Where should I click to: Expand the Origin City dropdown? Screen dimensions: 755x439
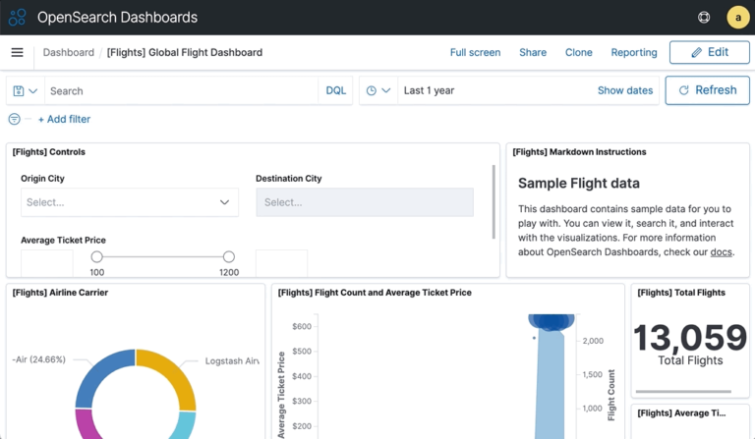130,202
